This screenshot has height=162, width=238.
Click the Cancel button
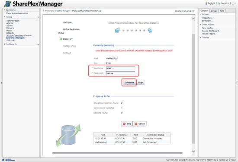140,124
